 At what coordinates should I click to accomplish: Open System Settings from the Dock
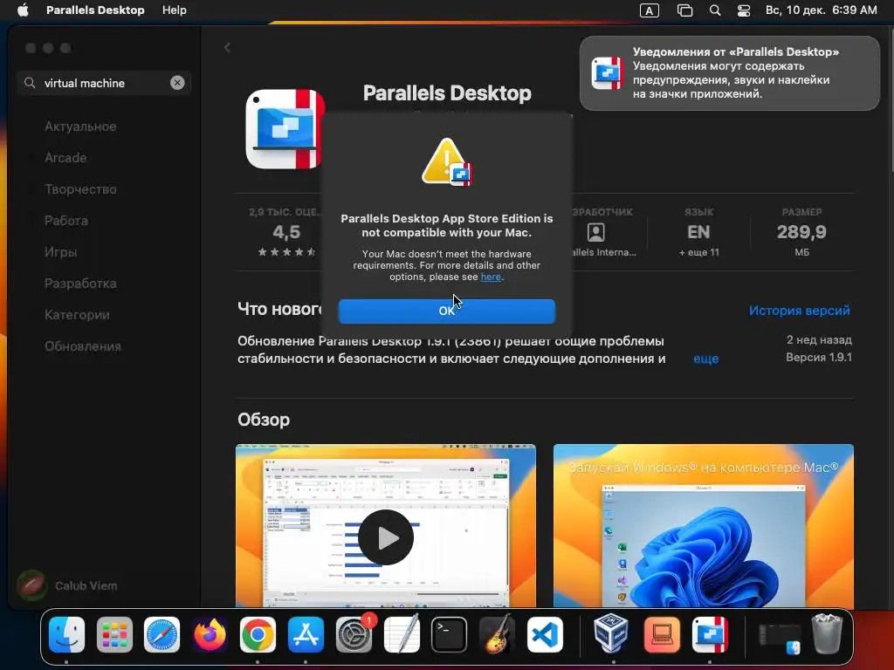pos(354,635)
